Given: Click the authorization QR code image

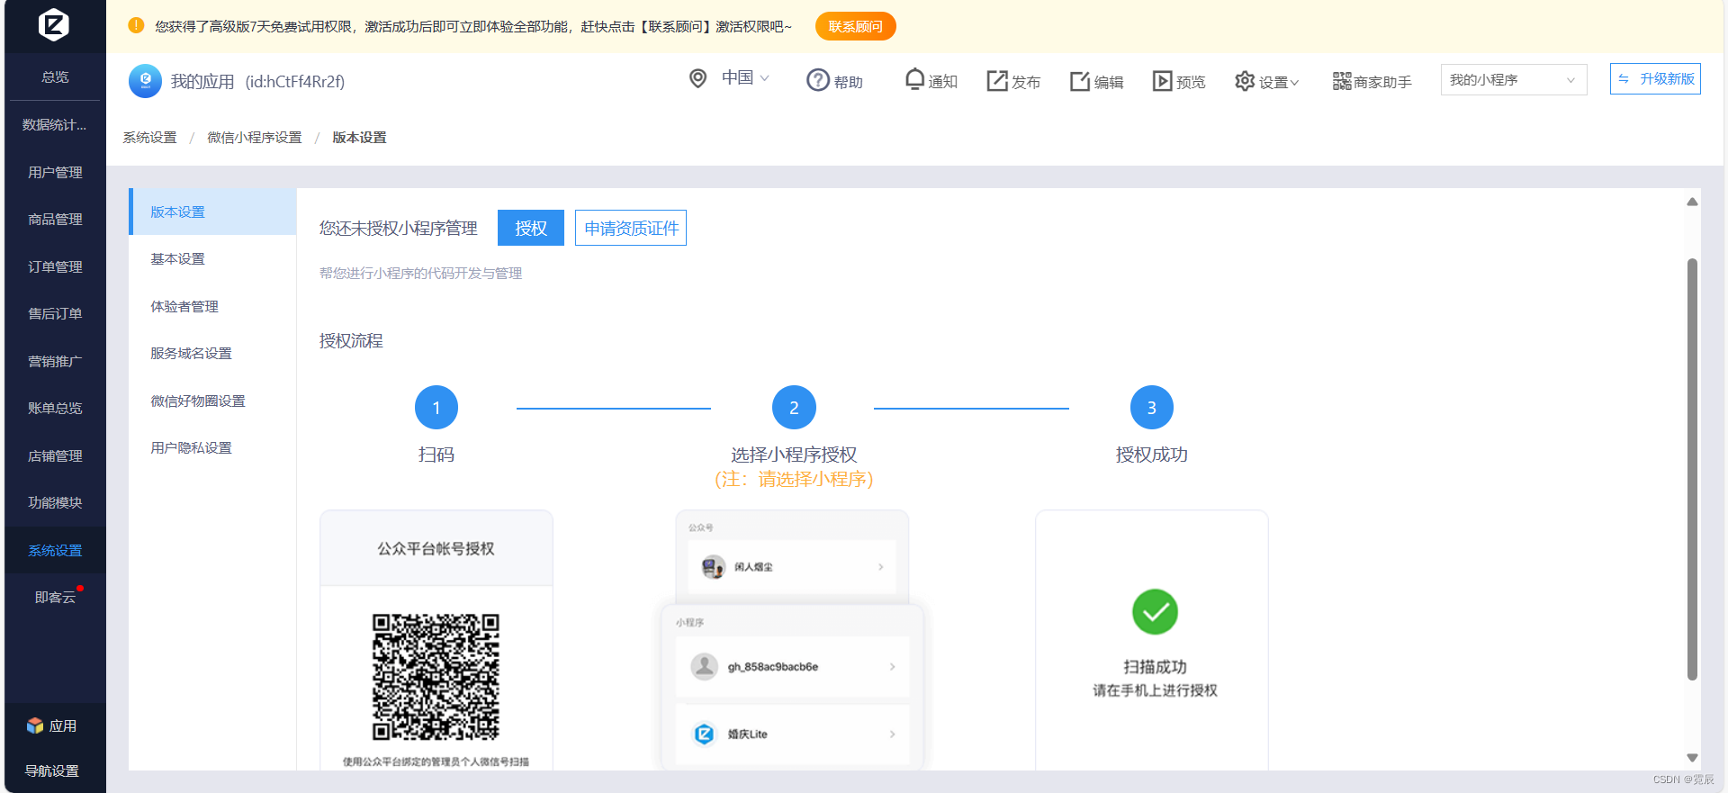Looking at the screenshot, I should pyautogui.click(x=436, y=677).
